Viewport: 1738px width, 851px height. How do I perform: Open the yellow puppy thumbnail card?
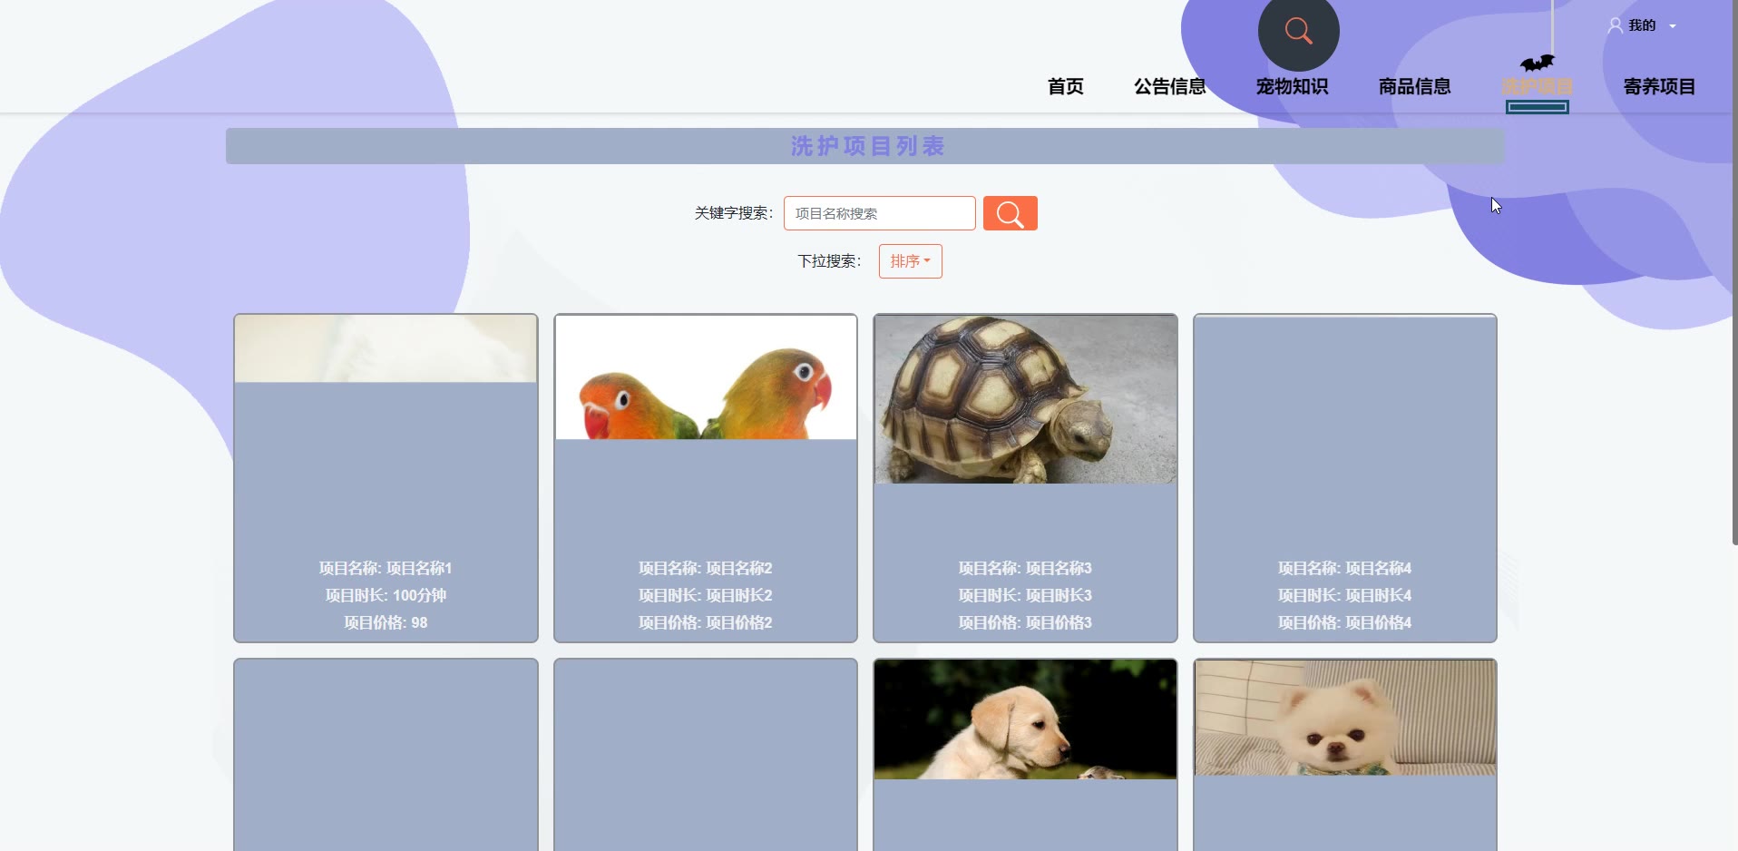[x=1025, y=719]
